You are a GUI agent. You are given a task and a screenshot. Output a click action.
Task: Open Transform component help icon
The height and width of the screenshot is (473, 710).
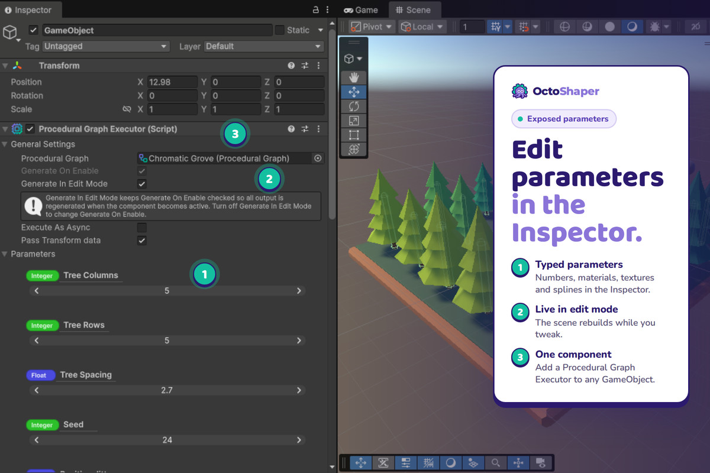click(291, 66)
